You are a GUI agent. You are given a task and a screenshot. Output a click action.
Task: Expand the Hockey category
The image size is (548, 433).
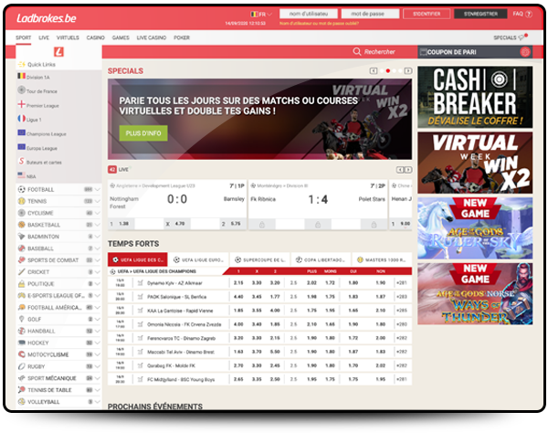pos(98,343)
